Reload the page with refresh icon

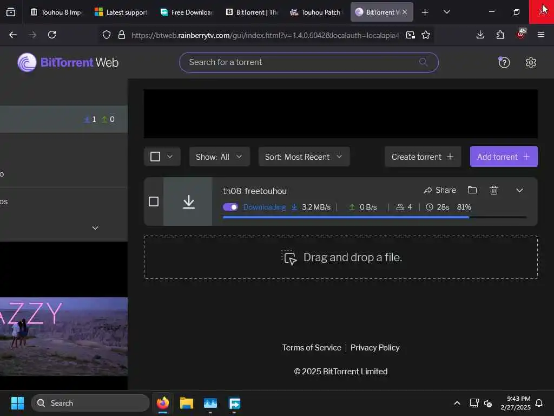point(52,35)
